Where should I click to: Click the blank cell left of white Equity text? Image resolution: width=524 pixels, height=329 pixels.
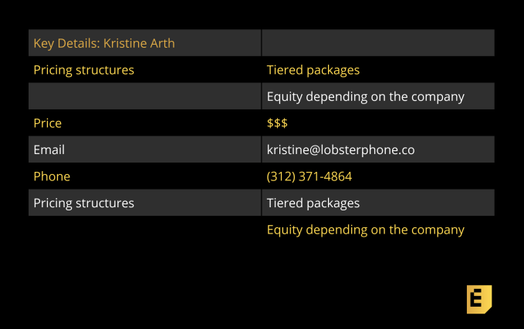click(144, 97)
